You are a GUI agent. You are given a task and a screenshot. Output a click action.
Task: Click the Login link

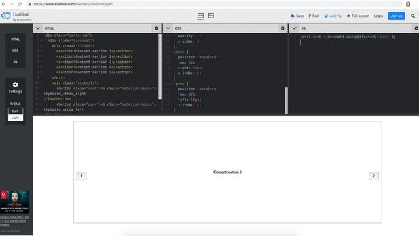(378, 16)
